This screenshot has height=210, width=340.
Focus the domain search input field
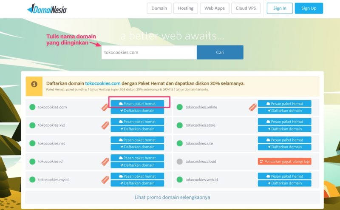click(149, 52)
